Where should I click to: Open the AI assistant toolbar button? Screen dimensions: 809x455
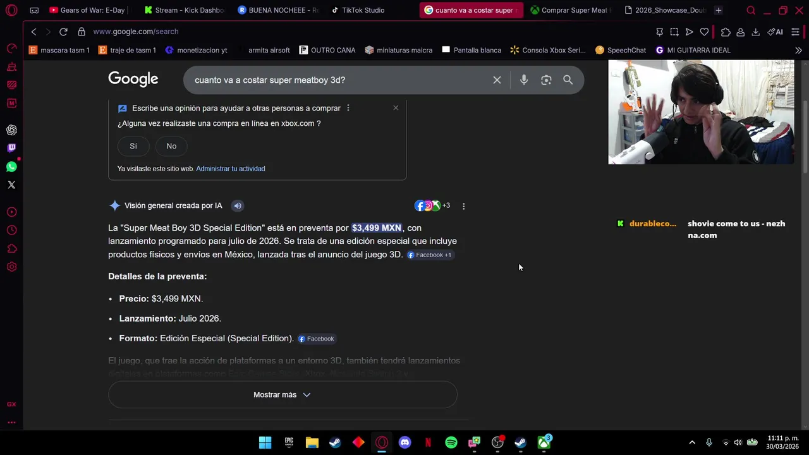[775, 32]
